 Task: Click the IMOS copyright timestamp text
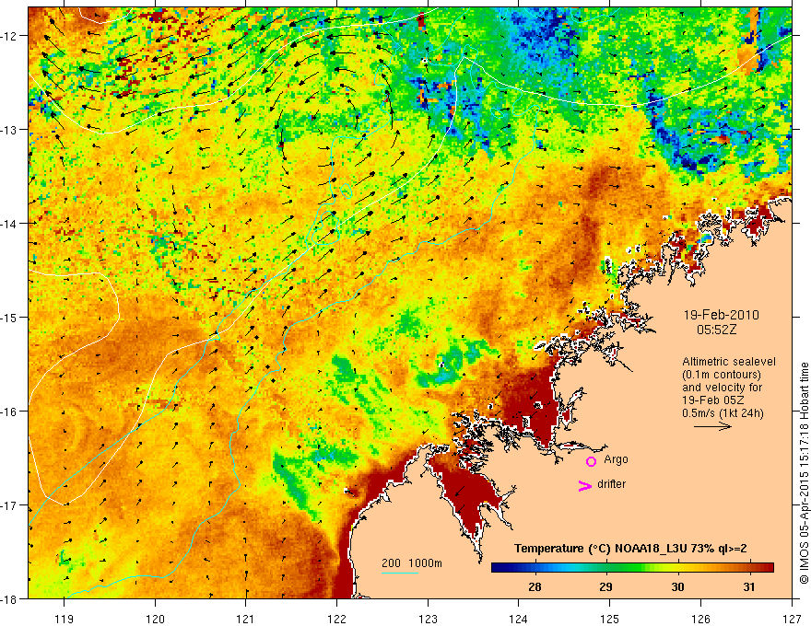804,472
